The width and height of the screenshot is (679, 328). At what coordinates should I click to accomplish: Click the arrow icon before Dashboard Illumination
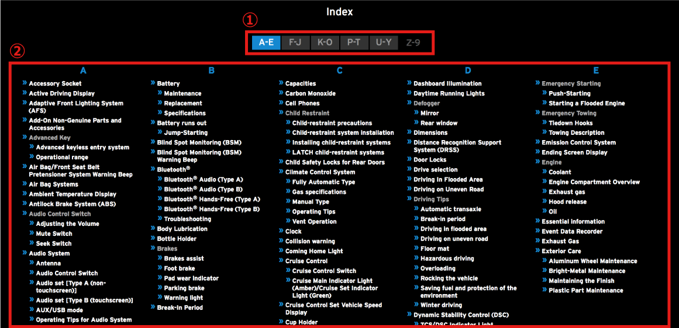point(409,83)
